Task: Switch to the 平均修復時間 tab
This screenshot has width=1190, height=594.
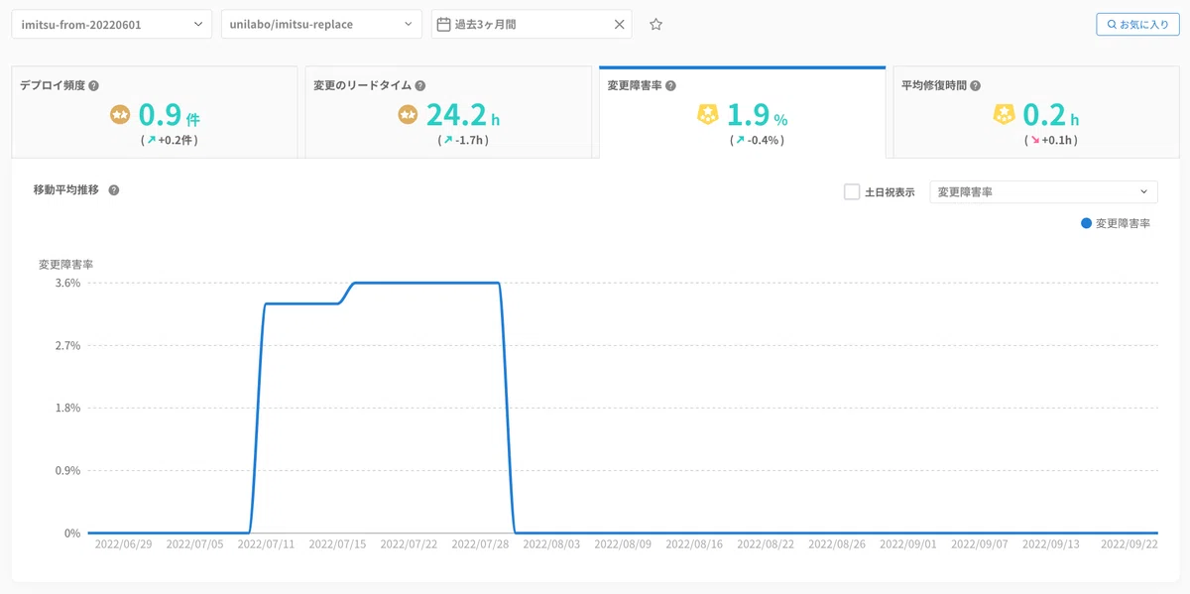Action: point(1035,112)
